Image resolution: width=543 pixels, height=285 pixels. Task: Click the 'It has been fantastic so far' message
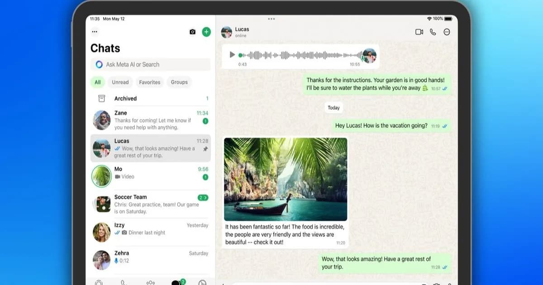286,234
